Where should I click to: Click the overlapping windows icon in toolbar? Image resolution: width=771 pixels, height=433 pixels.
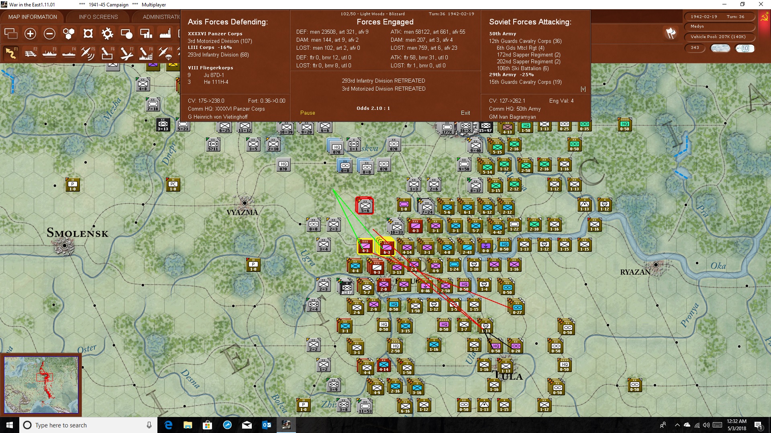(11, 34)
